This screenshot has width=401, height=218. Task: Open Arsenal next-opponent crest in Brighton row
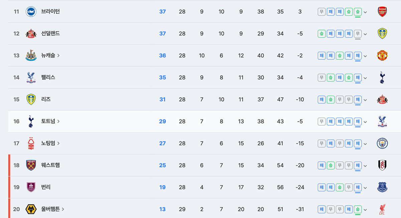click(382, 12)
